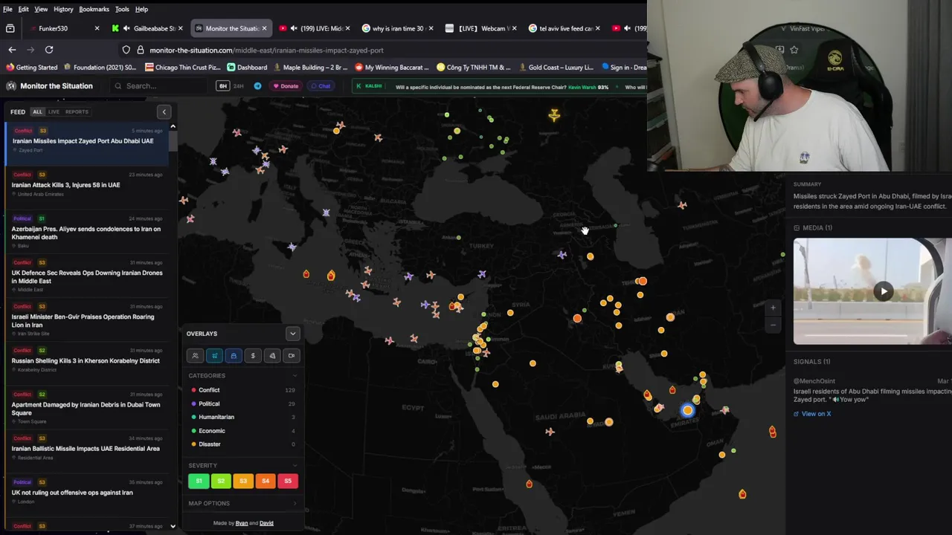952x535 pixels.
Task: Open the Tools menu
Action: [122, 9]
